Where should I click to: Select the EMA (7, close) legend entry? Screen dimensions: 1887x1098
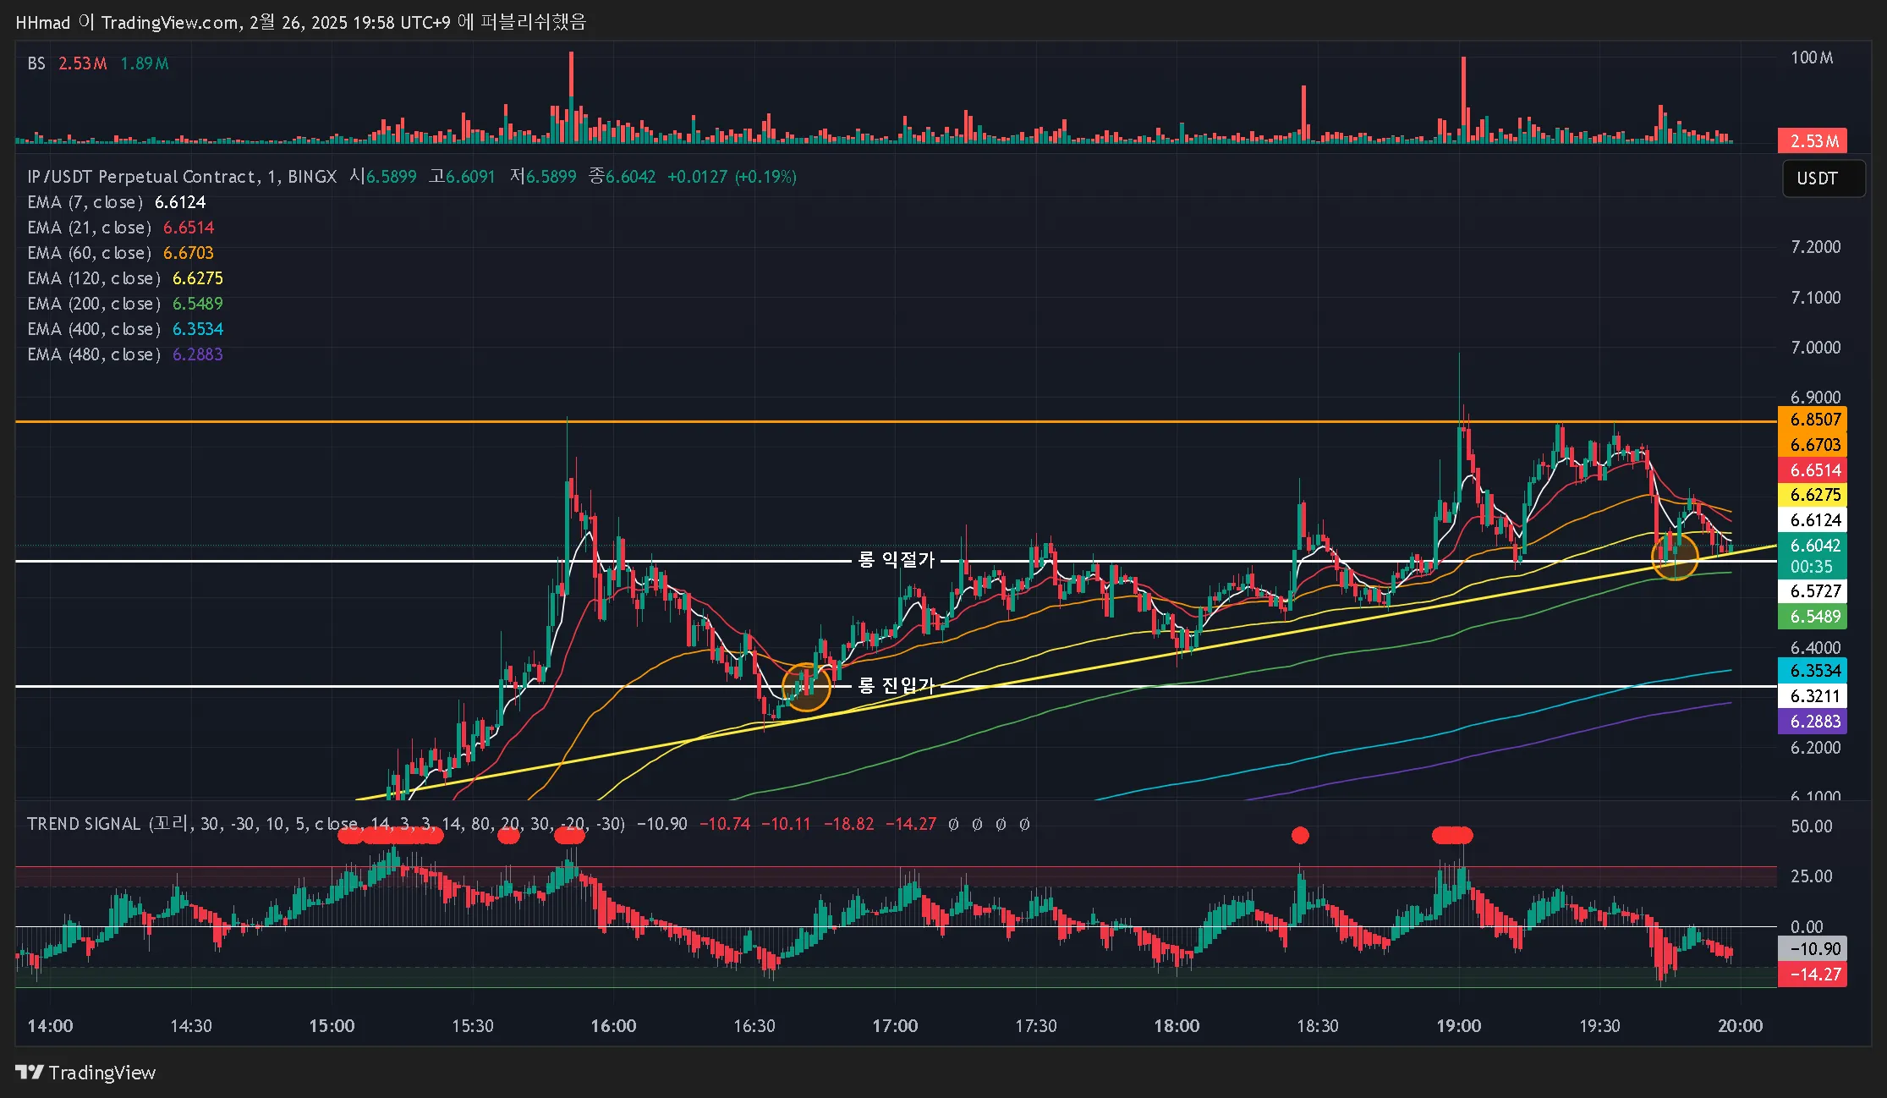[x=117, y=202]
